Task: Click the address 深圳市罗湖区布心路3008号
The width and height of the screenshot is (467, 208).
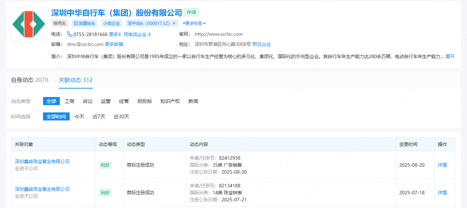Action: (223, 44)
